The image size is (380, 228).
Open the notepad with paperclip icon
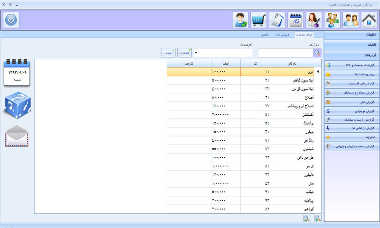pos(277,20)
